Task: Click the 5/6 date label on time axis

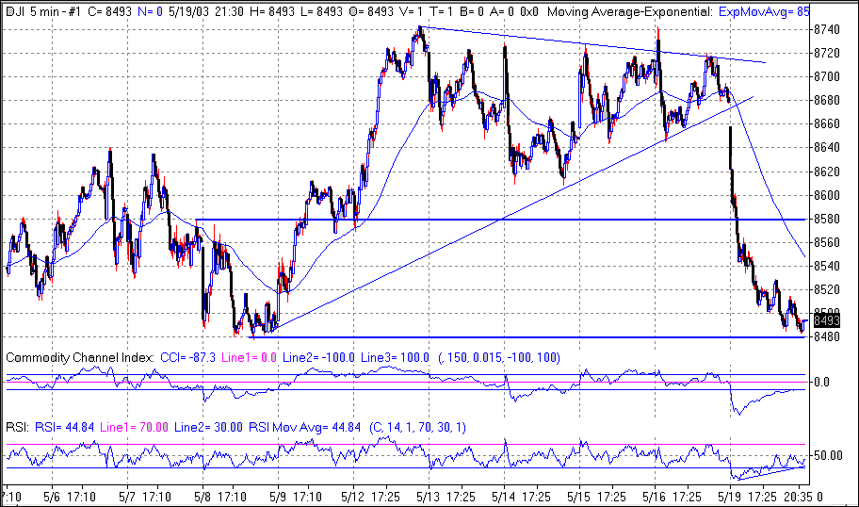Action: pyautogui.click(x=52, y=498)
